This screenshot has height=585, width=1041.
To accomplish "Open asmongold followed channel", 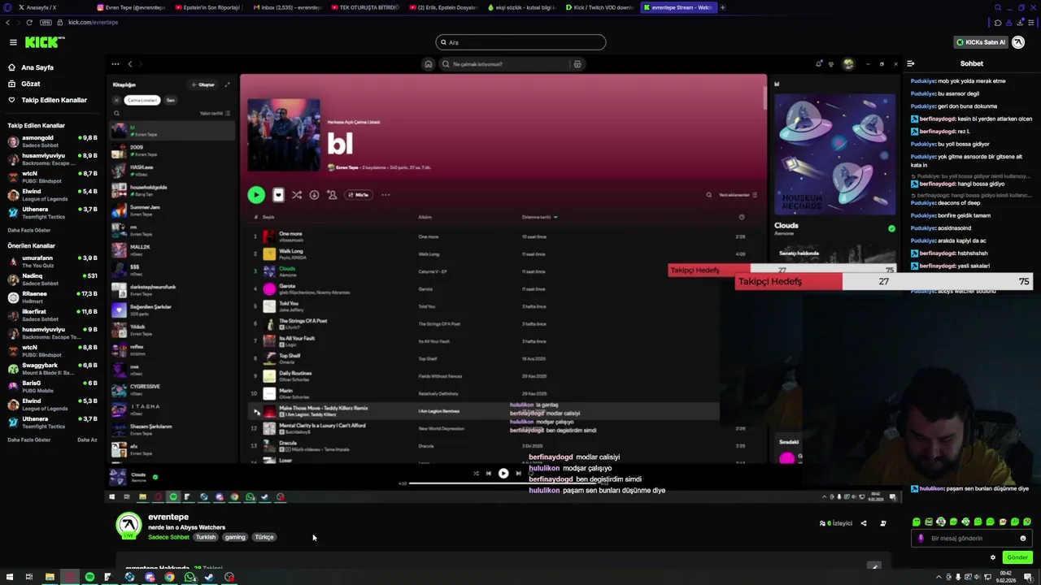I will pos(52,141).
